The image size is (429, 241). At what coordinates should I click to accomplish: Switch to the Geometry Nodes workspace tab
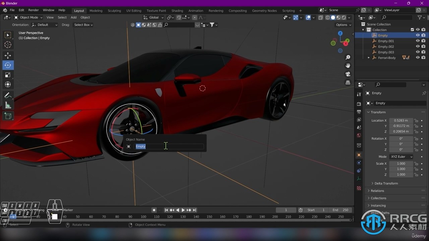(264, 11)
